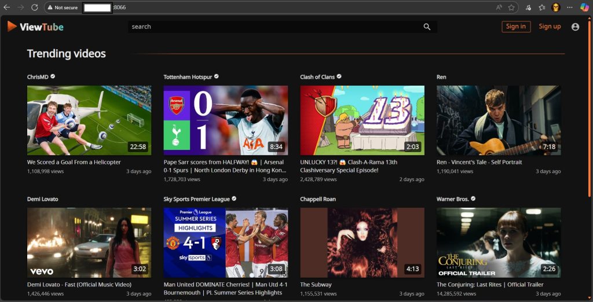
Task: Play the Demi Lovato vevo thumbnail
Action: 89,242
